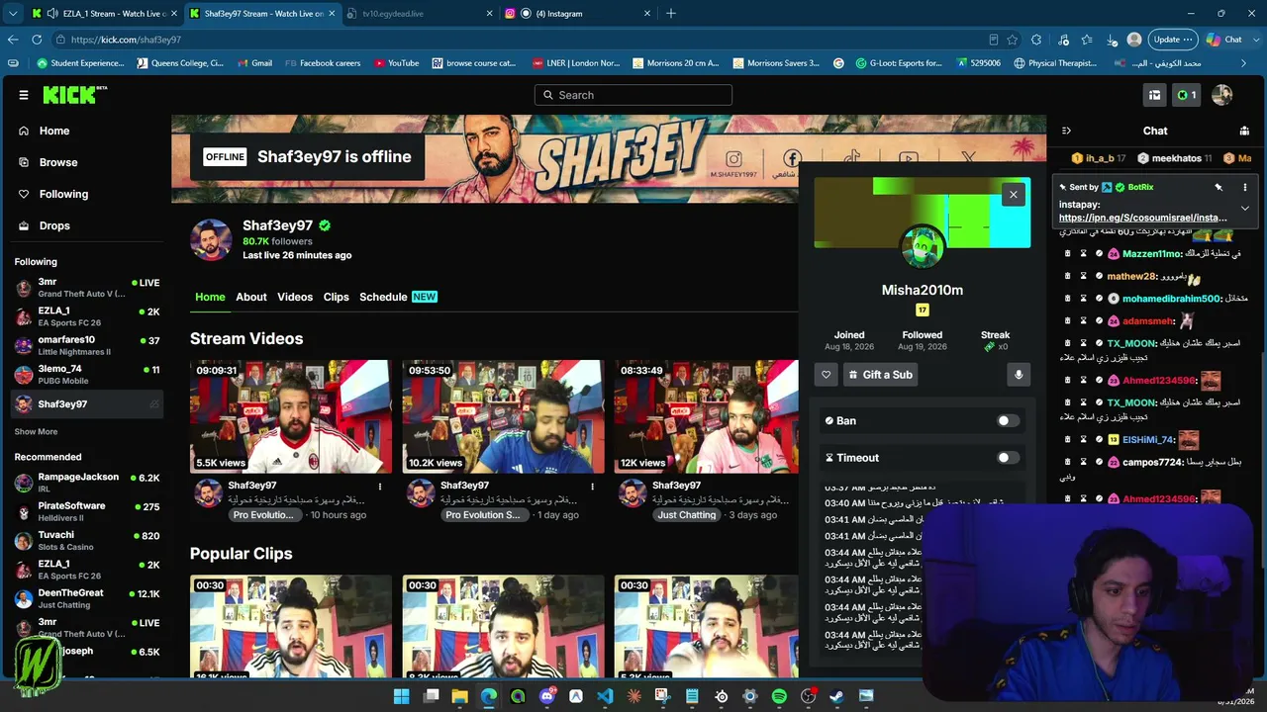Open the Schedule tab
This screenshot has height=712, width=1267.
coord(398,297)
